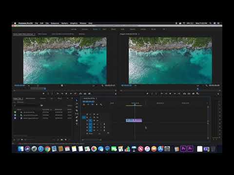Open timeline display settings wrench
The image size is (234, 175).
click(101, 105)
